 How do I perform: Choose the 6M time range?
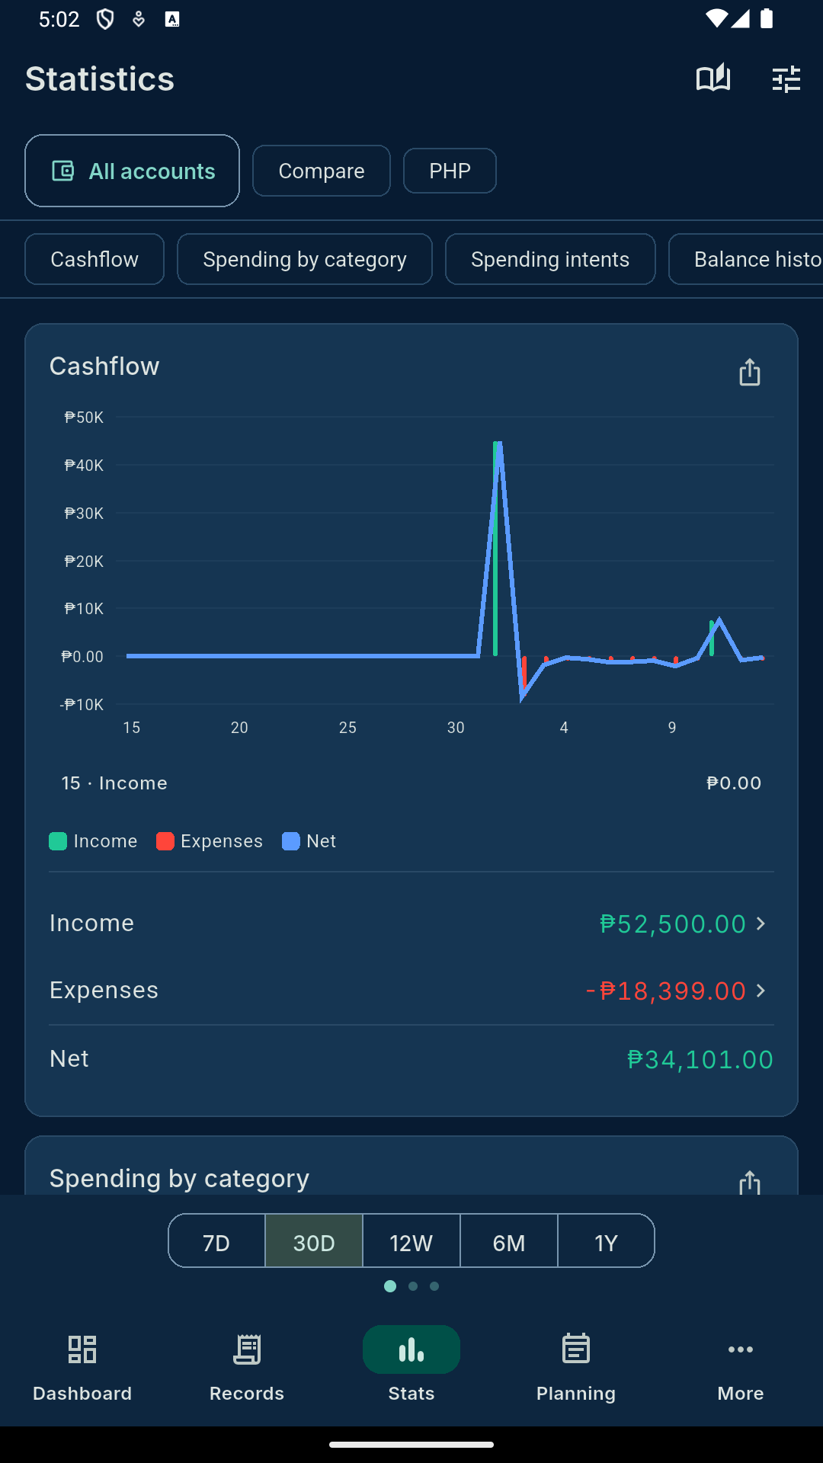509,1241
